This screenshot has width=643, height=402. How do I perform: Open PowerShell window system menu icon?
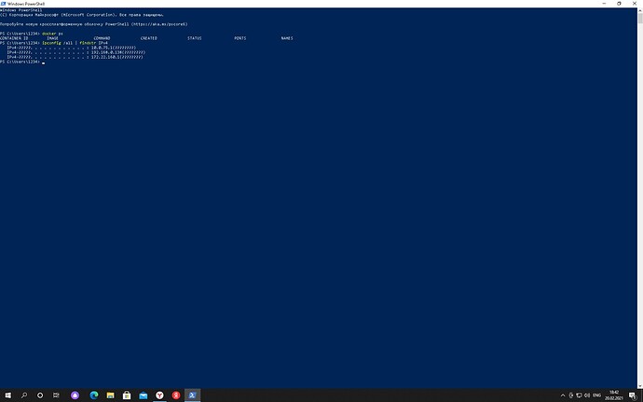click(x=4, y=4)
